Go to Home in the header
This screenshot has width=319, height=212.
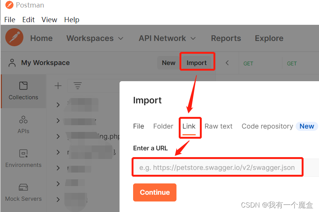point(41,38)
